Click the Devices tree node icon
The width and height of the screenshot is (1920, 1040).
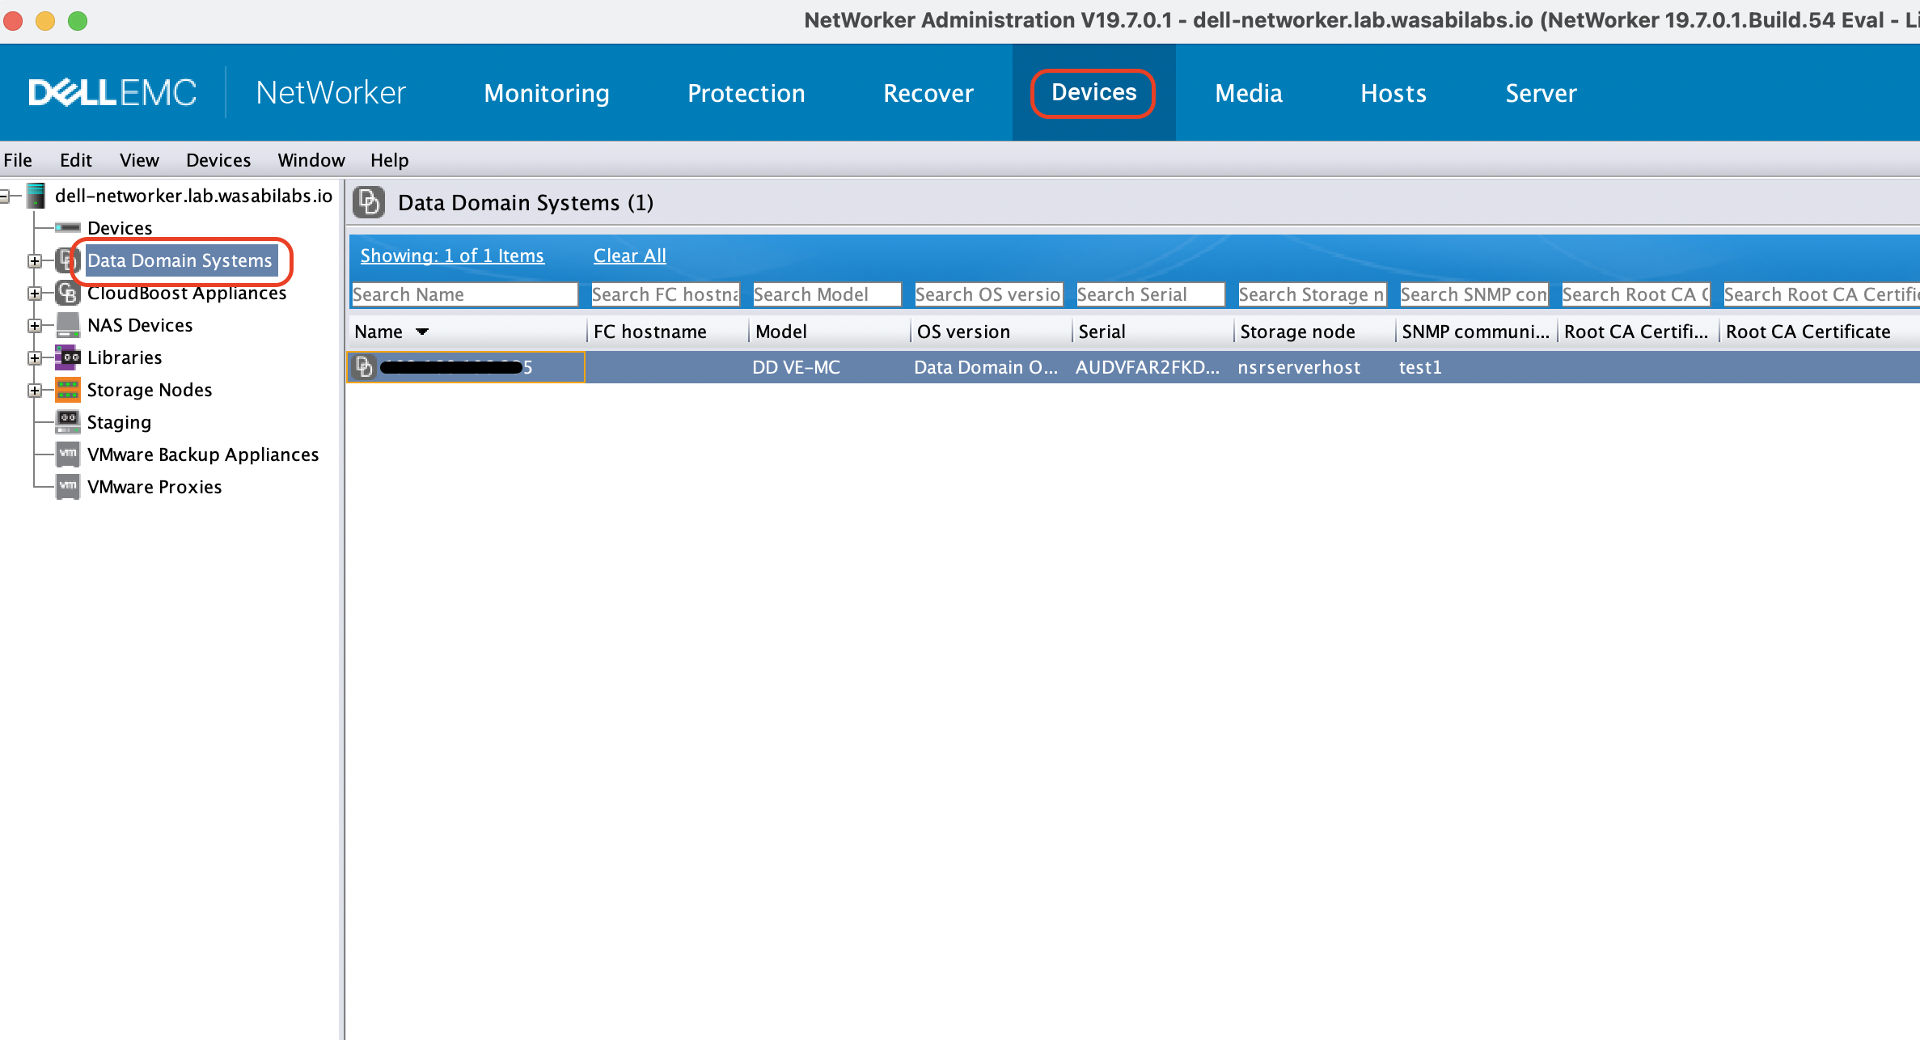coord(68,228)
